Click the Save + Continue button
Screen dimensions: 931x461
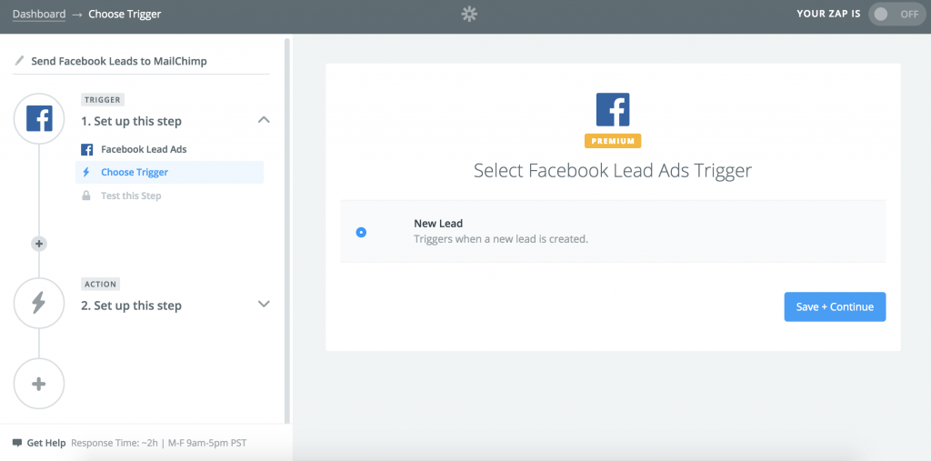(835, 306)
